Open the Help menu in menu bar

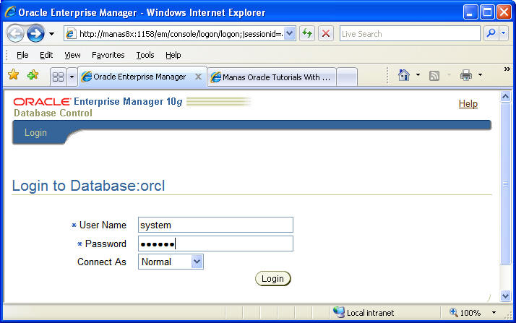pos(173,55)
